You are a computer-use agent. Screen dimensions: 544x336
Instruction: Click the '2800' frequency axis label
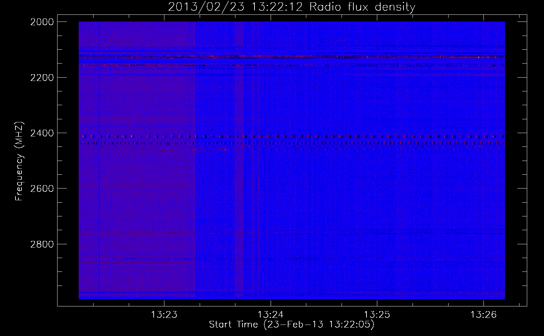[x=42, y=244]
